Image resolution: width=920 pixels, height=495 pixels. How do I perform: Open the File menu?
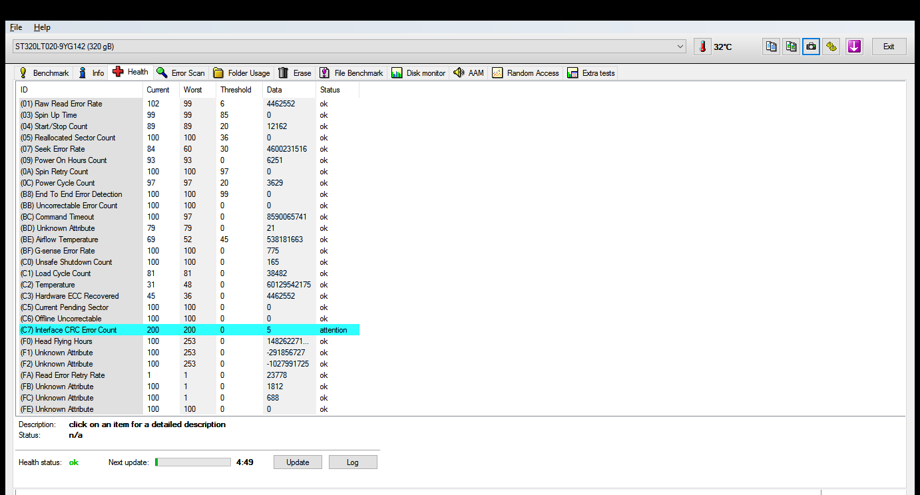coord(16,27)
